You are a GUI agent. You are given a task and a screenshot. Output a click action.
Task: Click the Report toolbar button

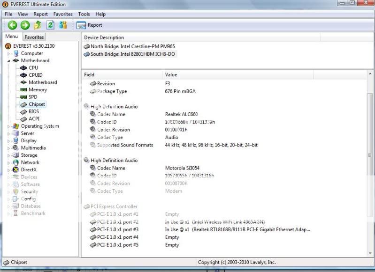tap(90, 25)
